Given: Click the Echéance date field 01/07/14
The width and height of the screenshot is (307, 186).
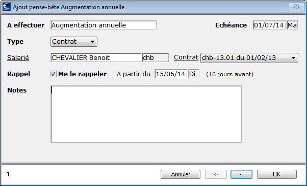Looking at the screenshot, I should 269,25.
